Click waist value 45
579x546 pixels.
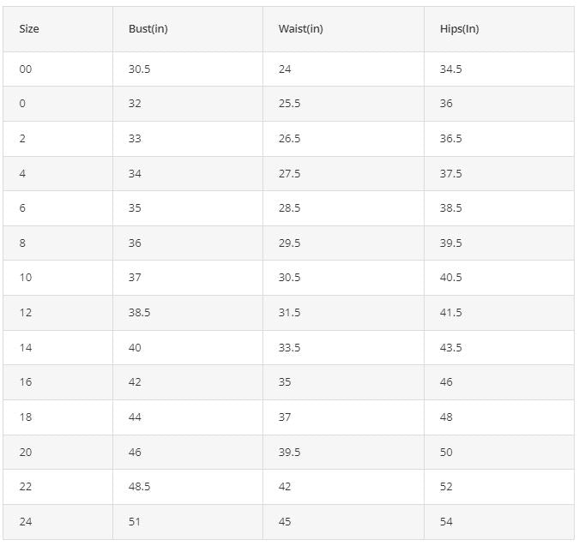(x=285, y=522)
